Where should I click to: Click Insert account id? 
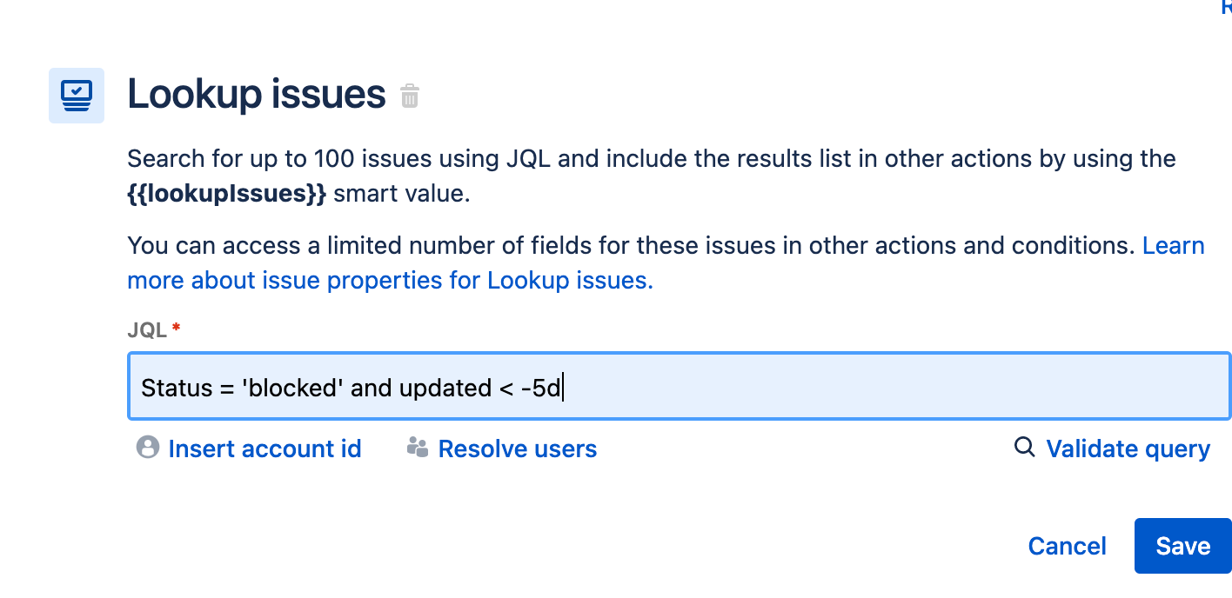tap(264, 448)
